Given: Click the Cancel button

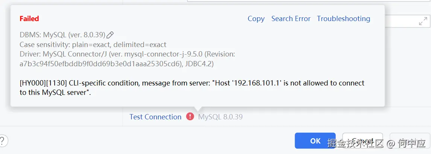Looking at the screenshot, I should point(362,141).
